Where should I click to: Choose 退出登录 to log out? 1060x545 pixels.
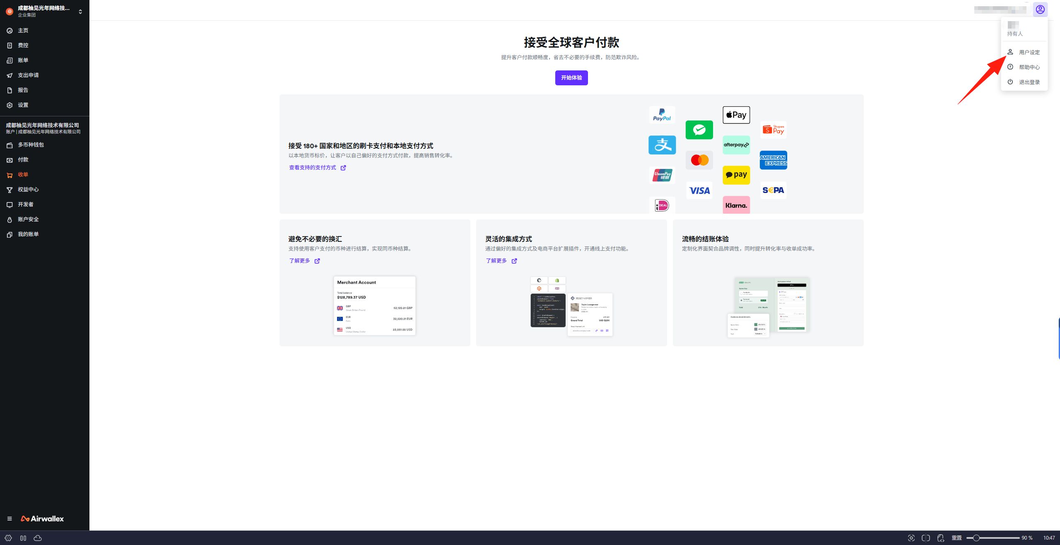point(1024,82)
